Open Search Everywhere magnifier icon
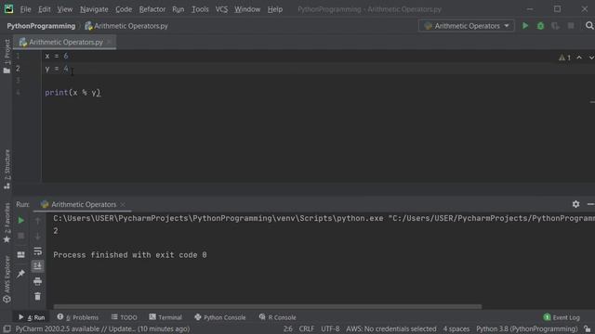Screen dimensions: 595x334 [x=589, y=26]
